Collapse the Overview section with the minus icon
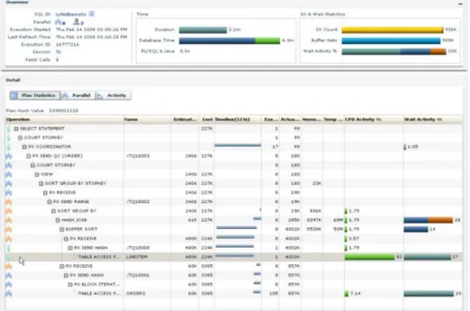The width and height of the screenshot is (470, 311). [460, 3]
